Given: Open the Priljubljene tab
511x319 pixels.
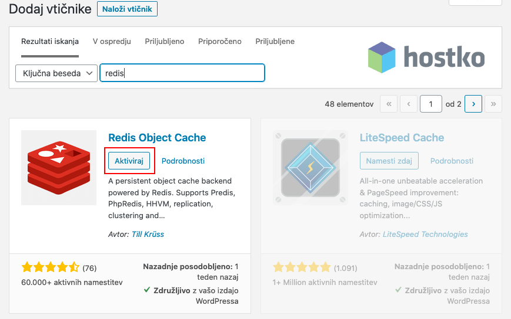Looking at the screenshot, I should coord(275,42).
